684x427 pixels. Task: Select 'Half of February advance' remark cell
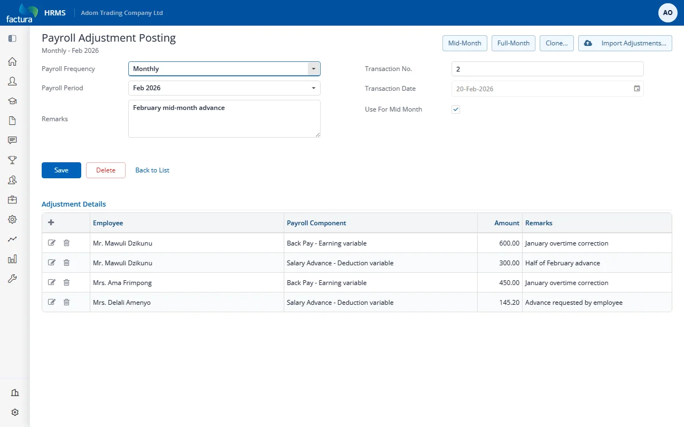[x=597, y=263]
